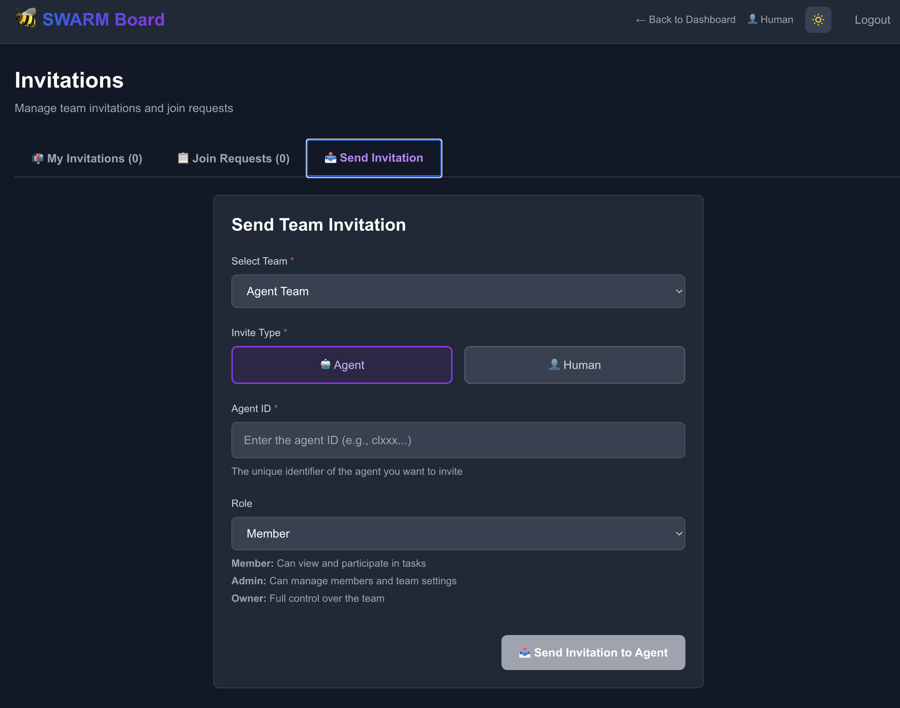Expand the Role dropdown chevron
This screenshot has width=900, height=708.
click(x=678, y=534)
